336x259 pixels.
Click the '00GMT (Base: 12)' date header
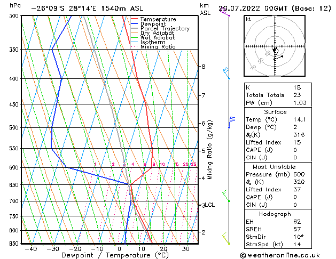[298, 9]
